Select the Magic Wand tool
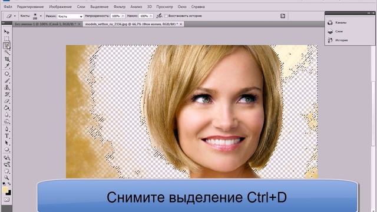 (x=6, y=52)
